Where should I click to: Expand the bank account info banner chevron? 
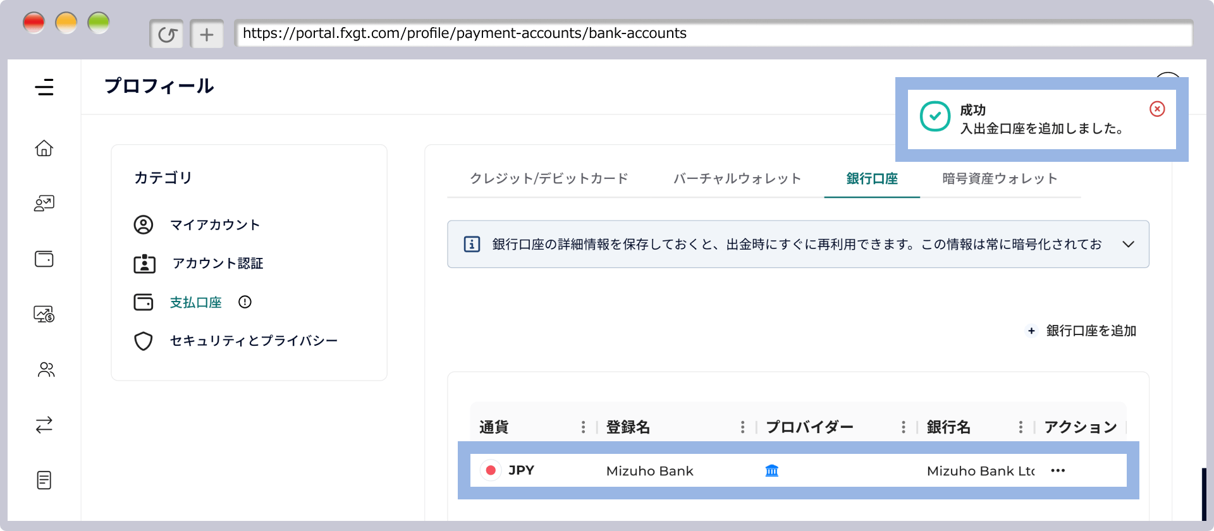coord(1128,245)
